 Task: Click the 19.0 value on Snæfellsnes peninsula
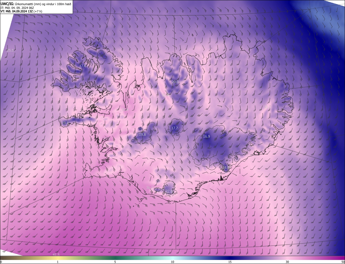[x=65, y=123]
